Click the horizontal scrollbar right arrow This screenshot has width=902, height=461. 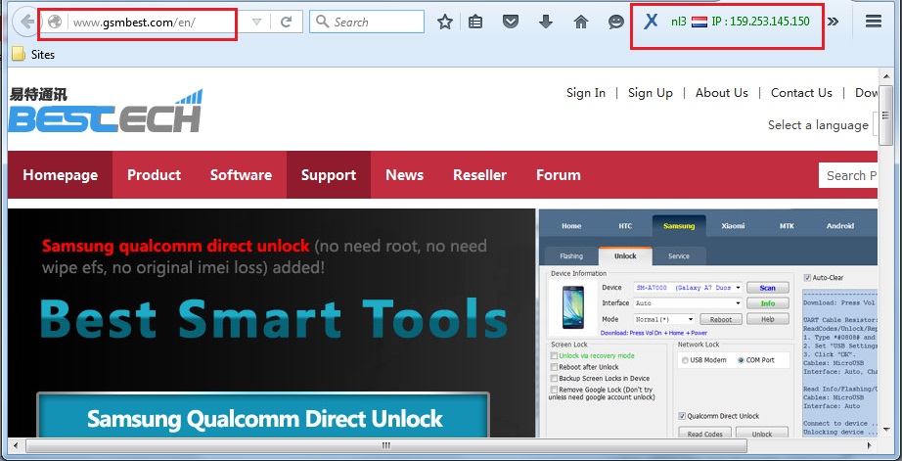870,445
